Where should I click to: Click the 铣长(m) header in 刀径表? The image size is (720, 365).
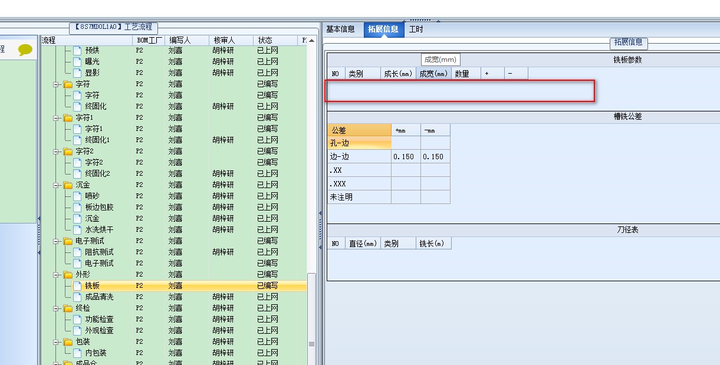433,244
